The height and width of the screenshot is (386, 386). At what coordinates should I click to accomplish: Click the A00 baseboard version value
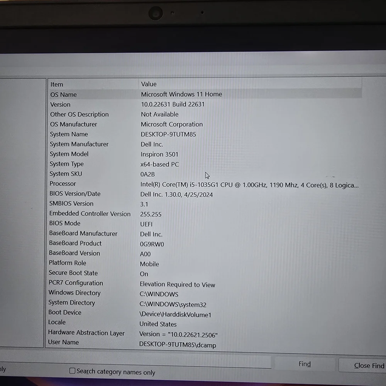[145, 254]
